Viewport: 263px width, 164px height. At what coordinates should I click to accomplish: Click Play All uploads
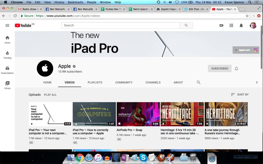pyautogui.click(x=50, y=95)
